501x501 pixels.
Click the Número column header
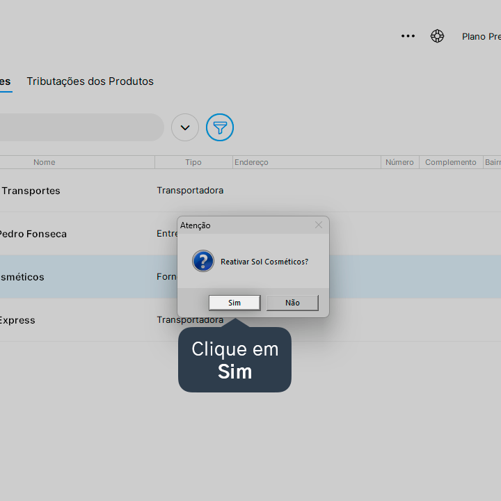(399, 162)
